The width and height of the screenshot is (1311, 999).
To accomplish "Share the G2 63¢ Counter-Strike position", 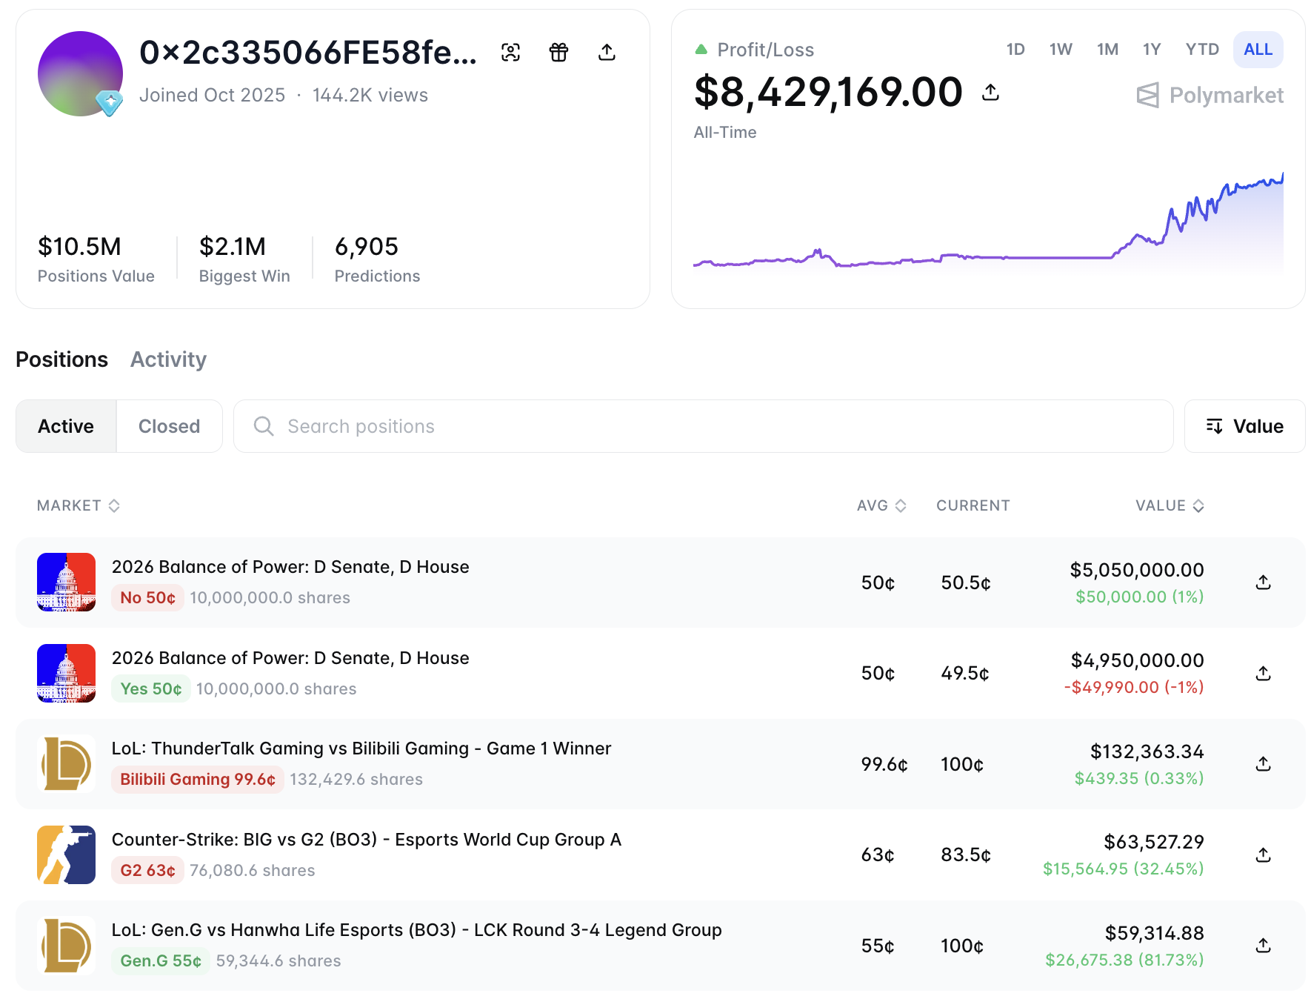I will pyautogui.click(x=1264, y=854).
